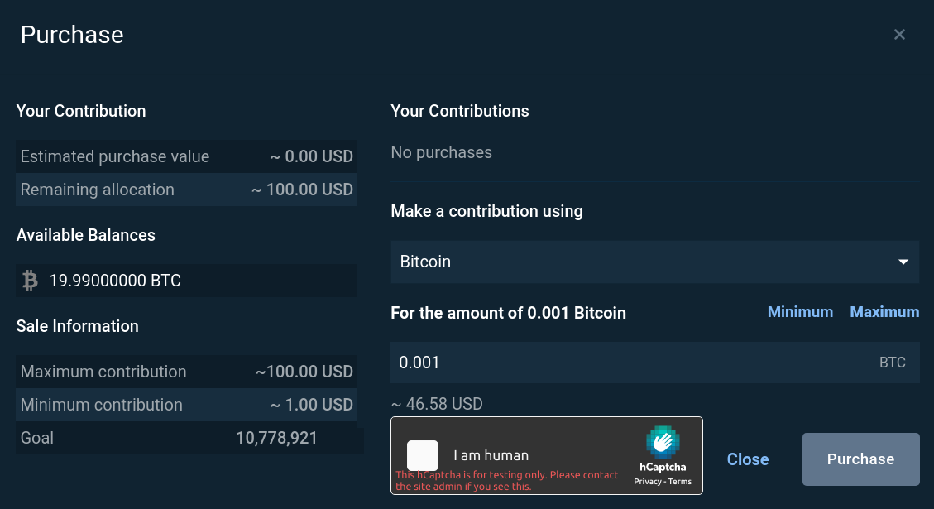
Task: Click the Maximum contribution row
Action: point(186,372)
